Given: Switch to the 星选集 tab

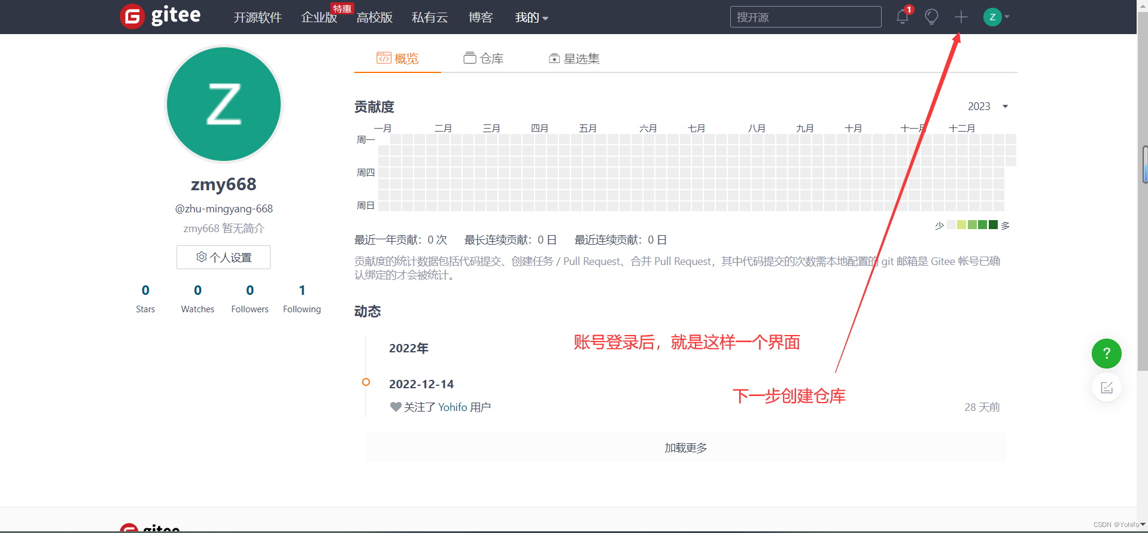Looking at the screenshot, I should click(x=574, y=59).
